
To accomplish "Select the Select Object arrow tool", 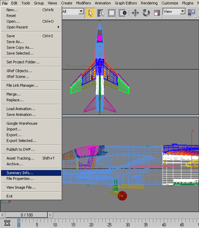I will (x=90, y=13).
